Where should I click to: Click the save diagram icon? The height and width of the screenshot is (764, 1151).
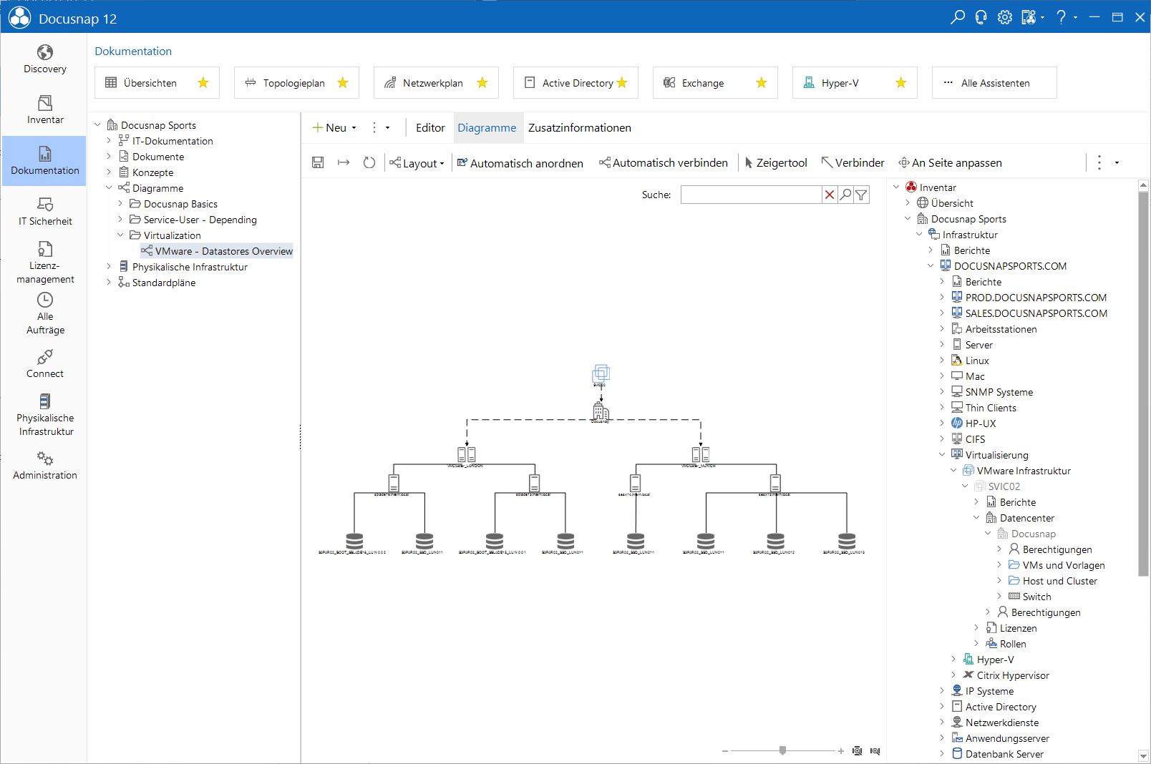tap(318, 163)
